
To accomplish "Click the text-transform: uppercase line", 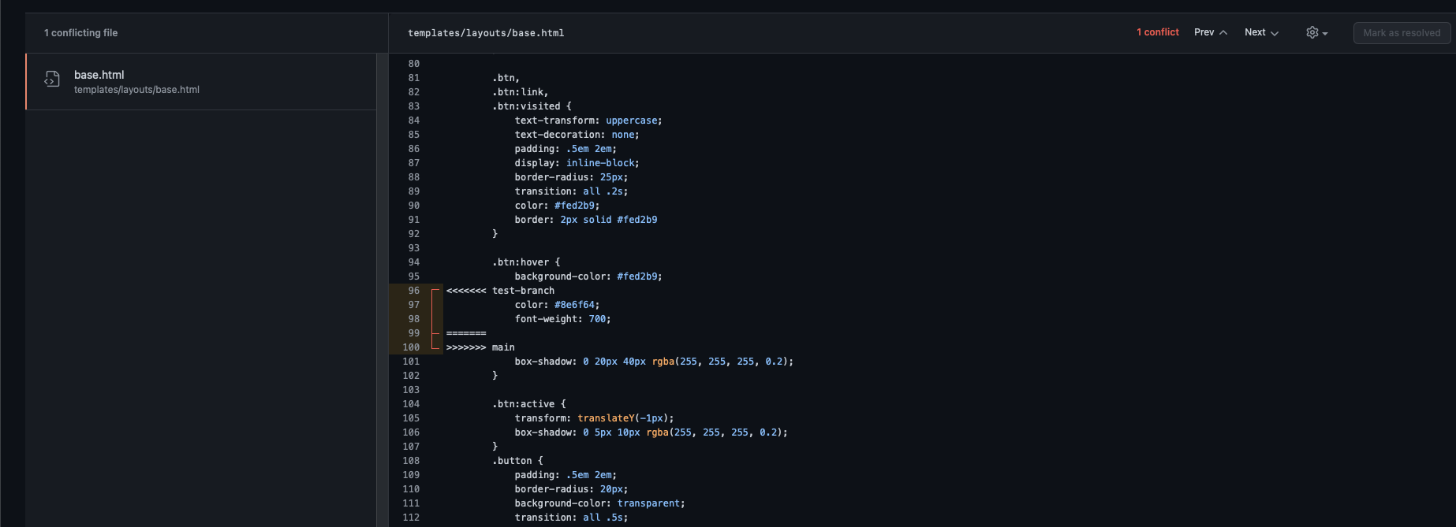I will point(588,121).
